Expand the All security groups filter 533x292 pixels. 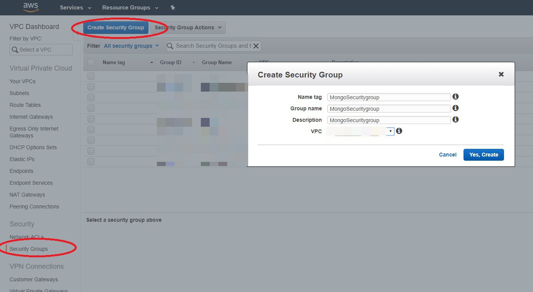pyautogui.click(x=131, y=46)
